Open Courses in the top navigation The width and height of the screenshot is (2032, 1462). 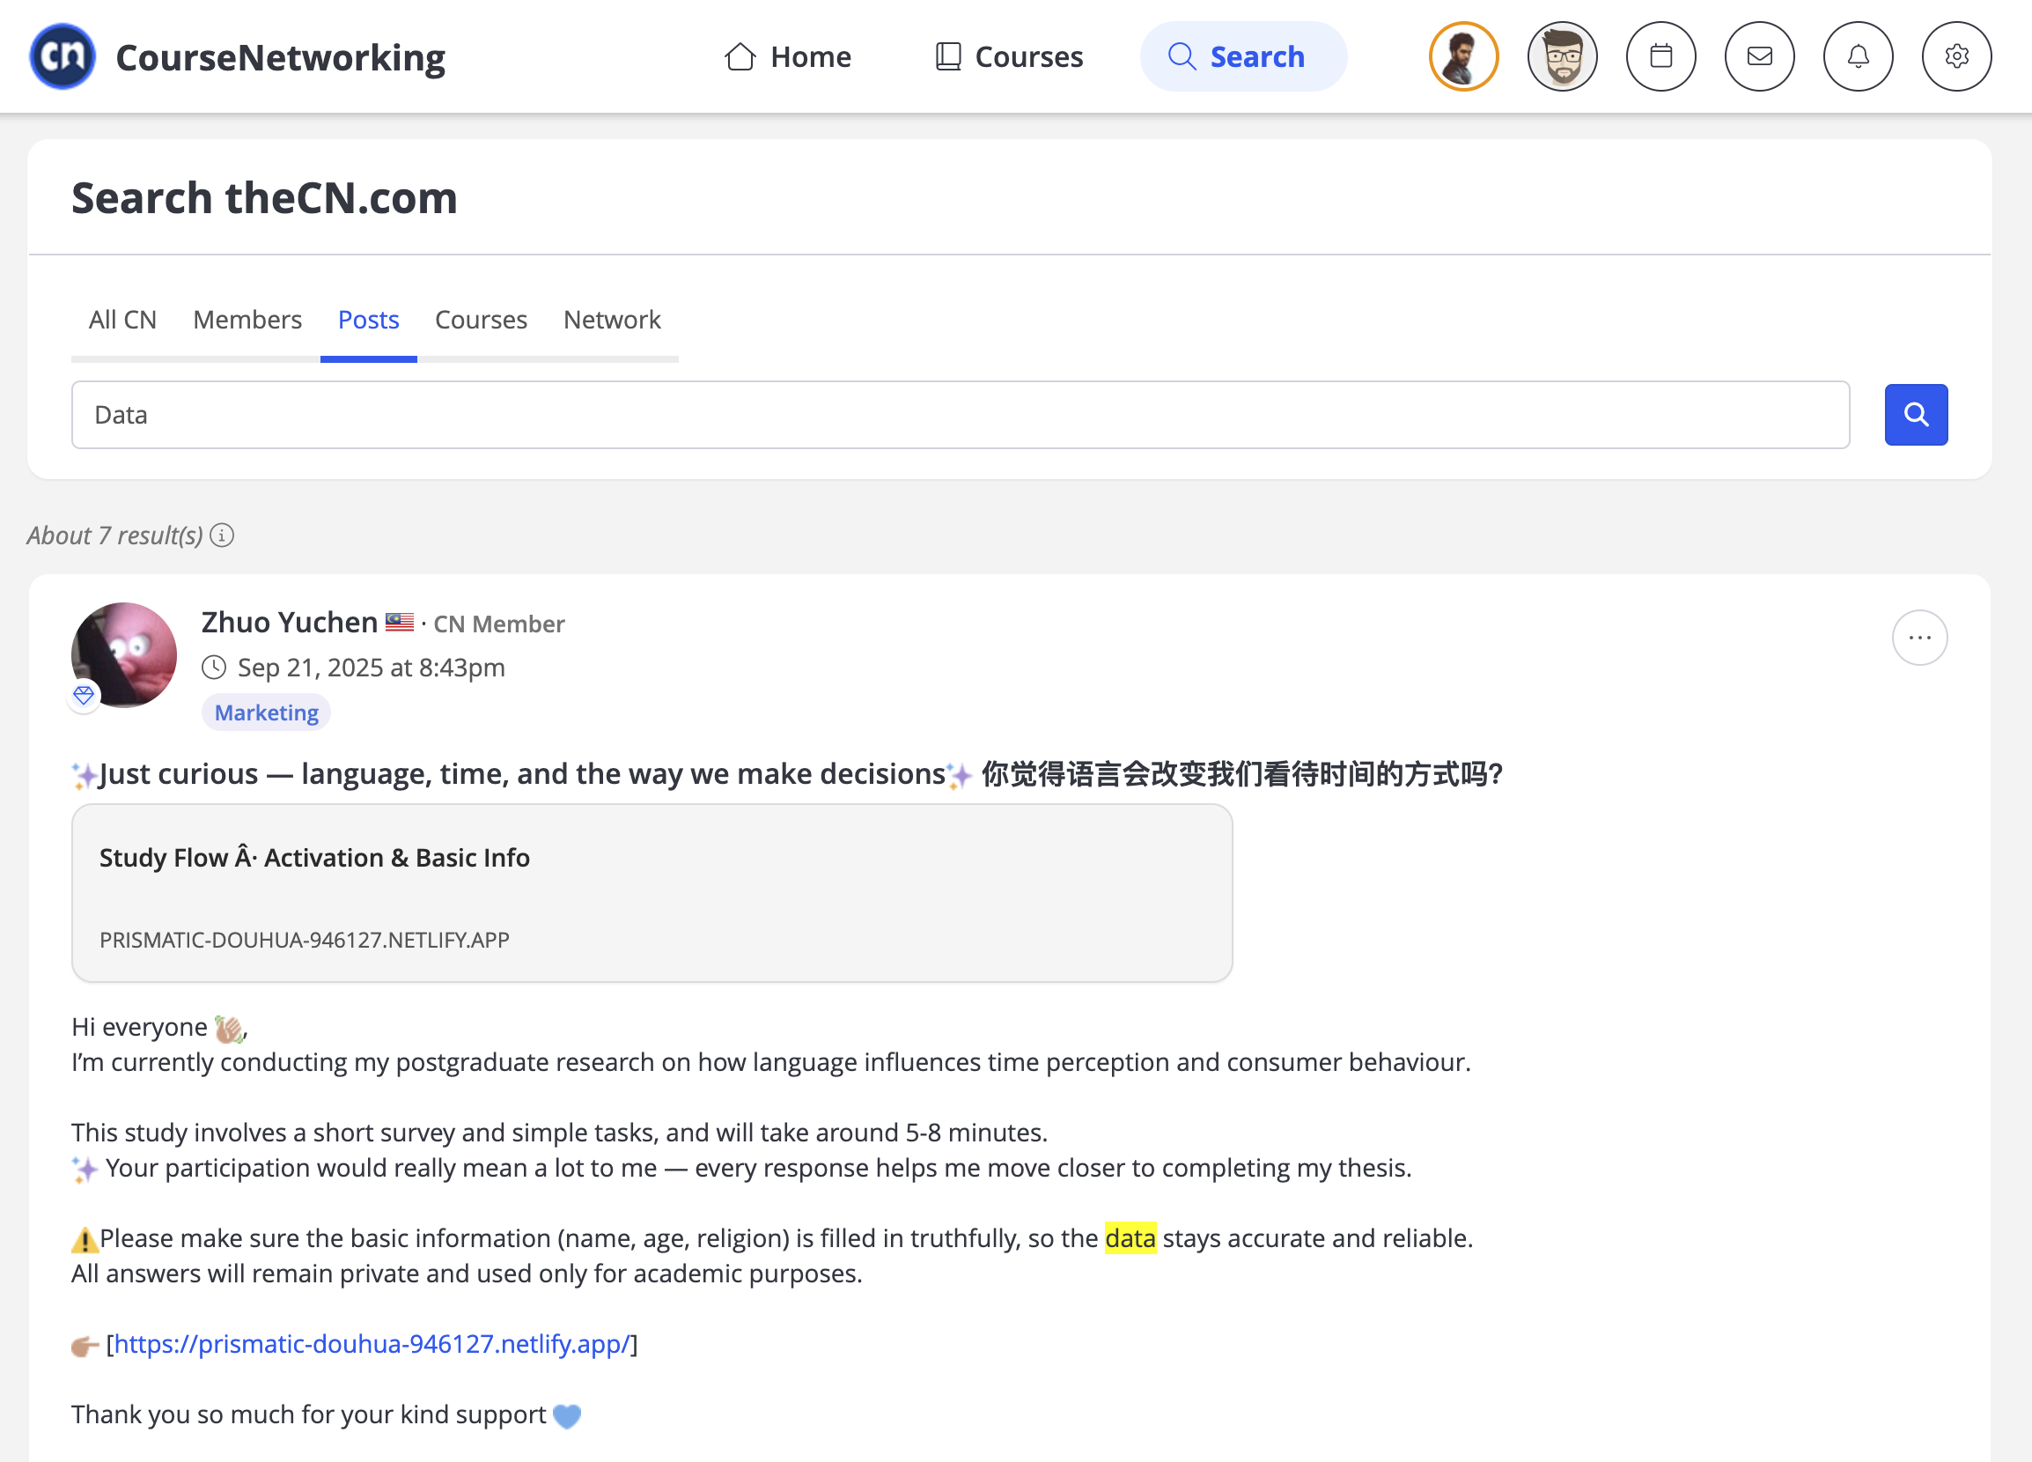point(1008,56)
